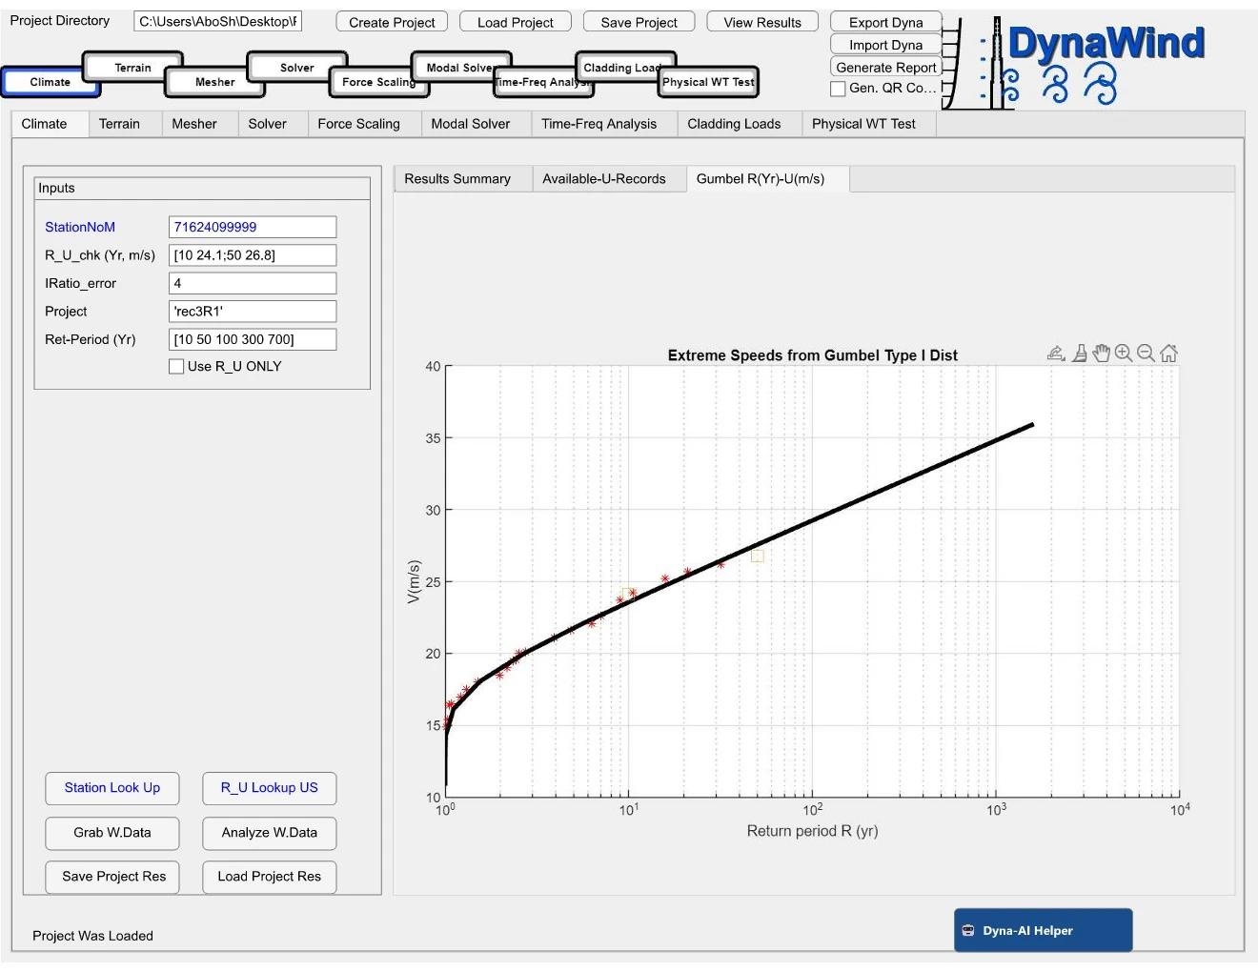
Task: Click the Ret-Period (Yr) input field
Action: [253, 339]
